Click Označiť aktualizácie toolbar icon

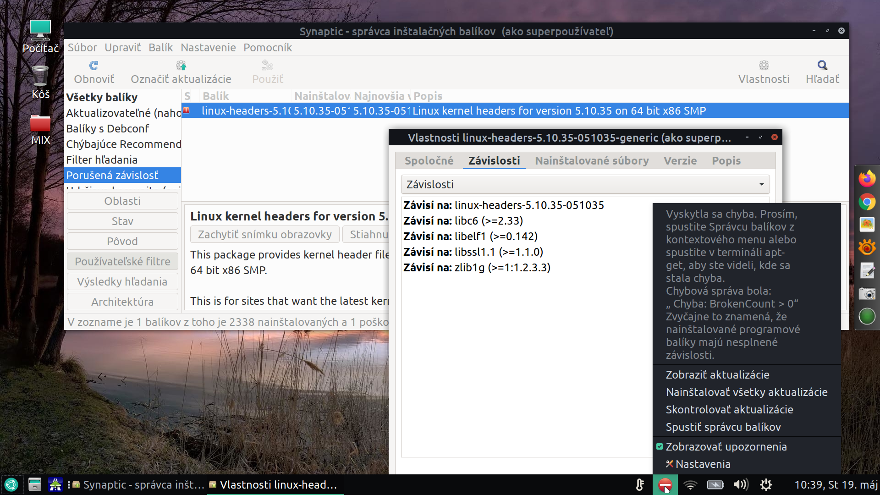click(181, 66)
